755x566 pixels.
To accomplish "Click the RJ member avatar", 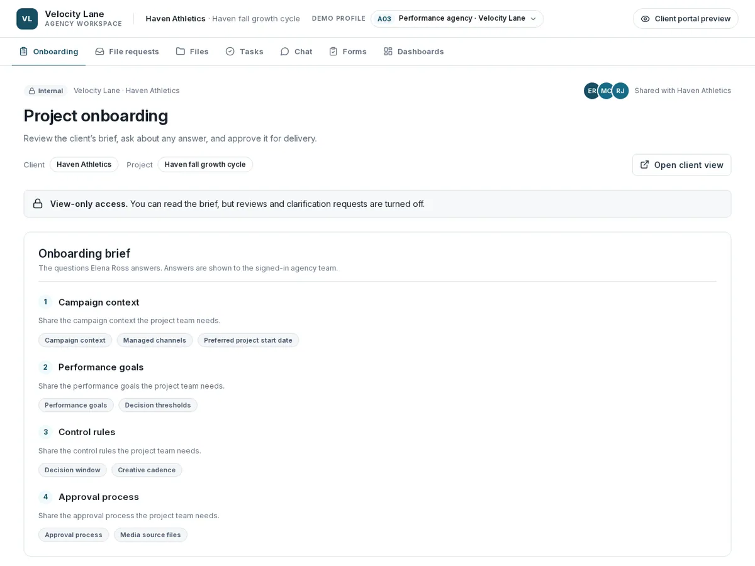I will (620, 91).
